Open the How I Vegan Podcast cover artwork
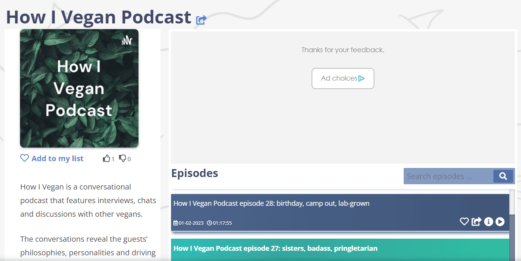Viewport: 521px width, 261px height. (79, 89)
